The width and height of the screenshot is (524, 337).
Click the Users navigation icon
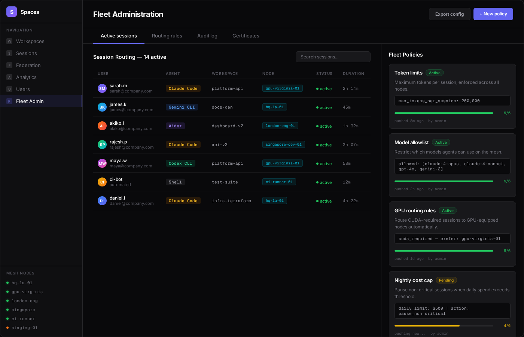9,89
